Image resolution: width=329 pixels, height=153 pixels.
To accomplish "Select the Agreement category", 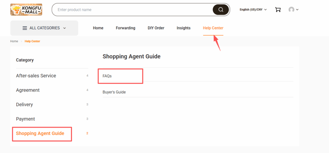I will tap(28, 90).
